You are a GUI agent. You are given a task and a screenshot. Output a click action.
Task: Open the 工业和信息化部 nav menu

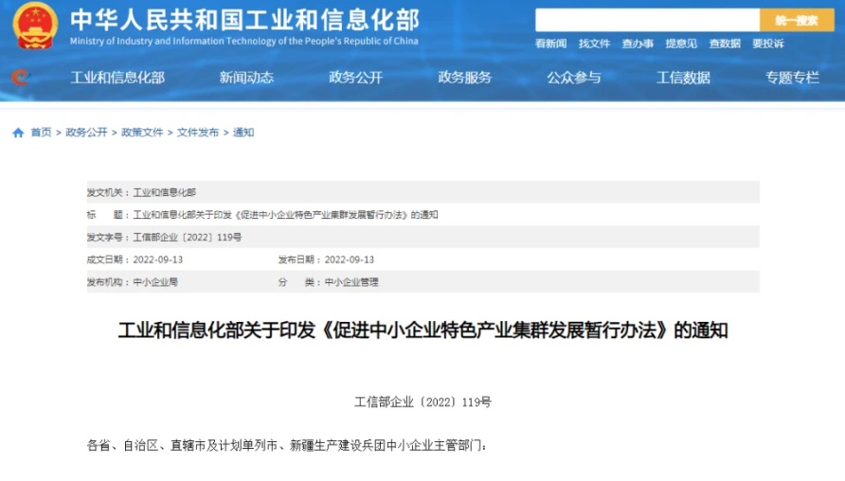point(117,78)
